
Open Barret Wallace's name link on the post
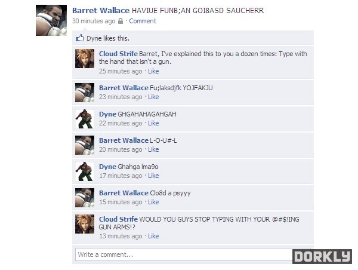coord(101,11)
